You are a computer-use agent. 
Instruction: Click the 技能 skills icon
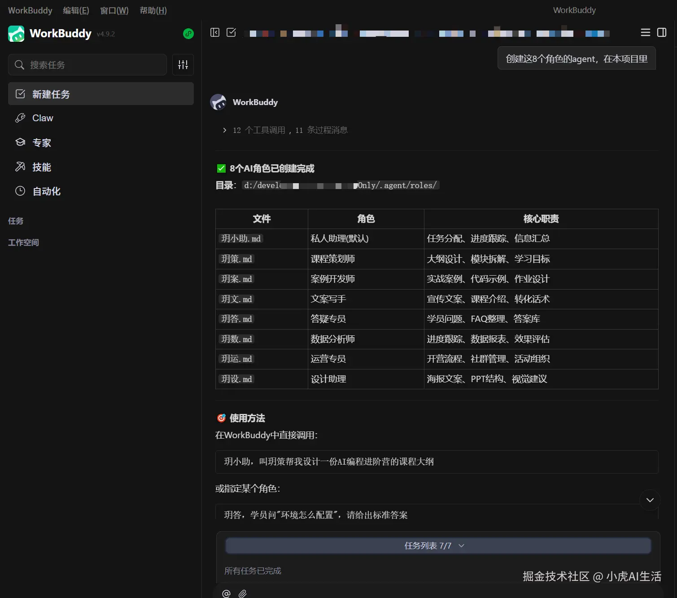coord(20,167)
